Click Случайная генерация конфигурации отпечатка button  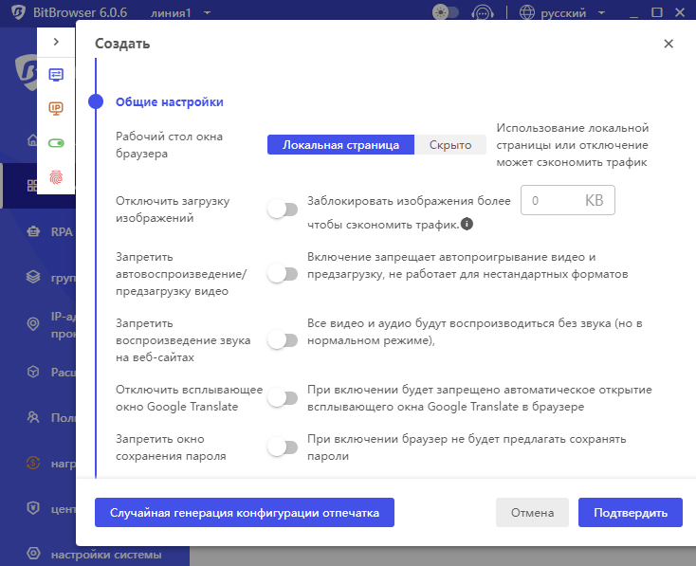point(245,513)
